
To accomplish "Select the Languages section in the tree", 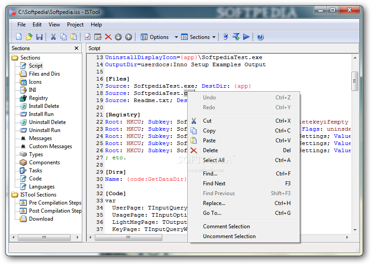I will tap(42, 187).
